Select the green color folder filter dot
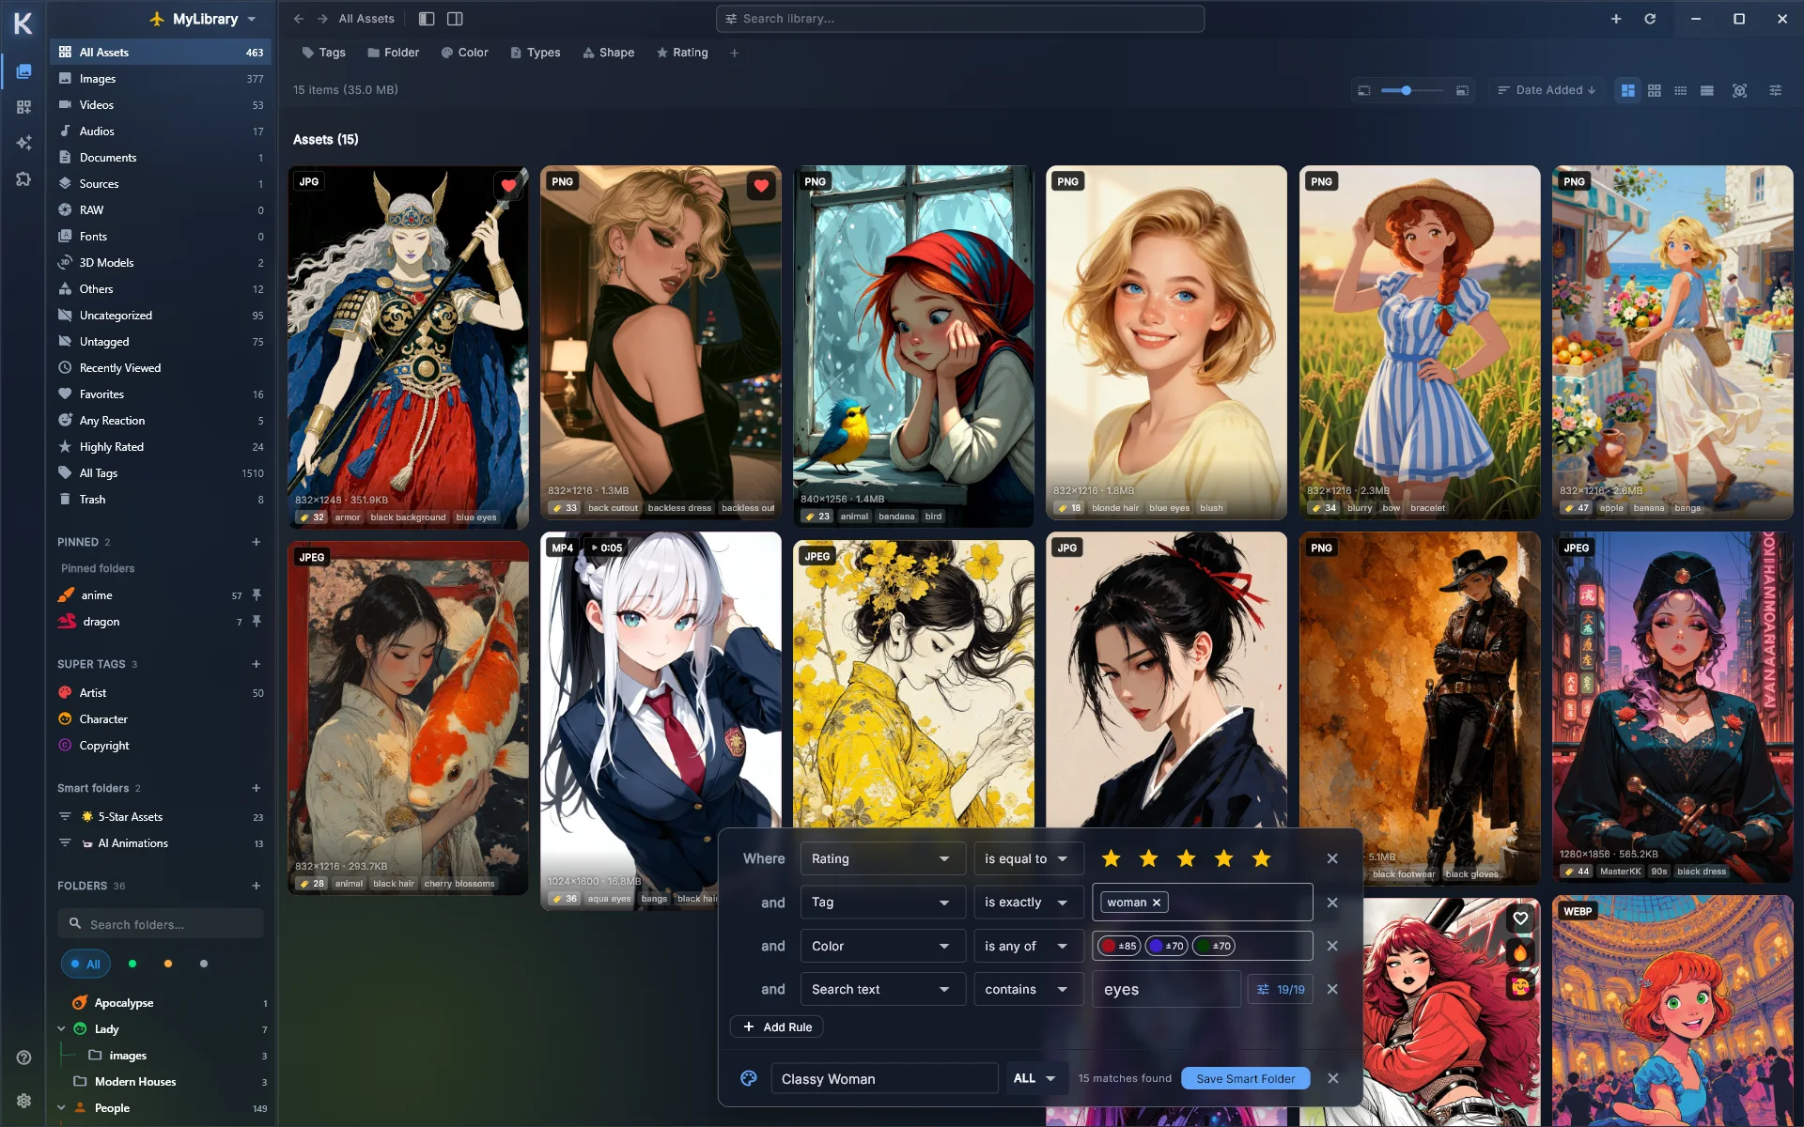This screenshot has height=1127, width=1804. [x=132, y=964]
